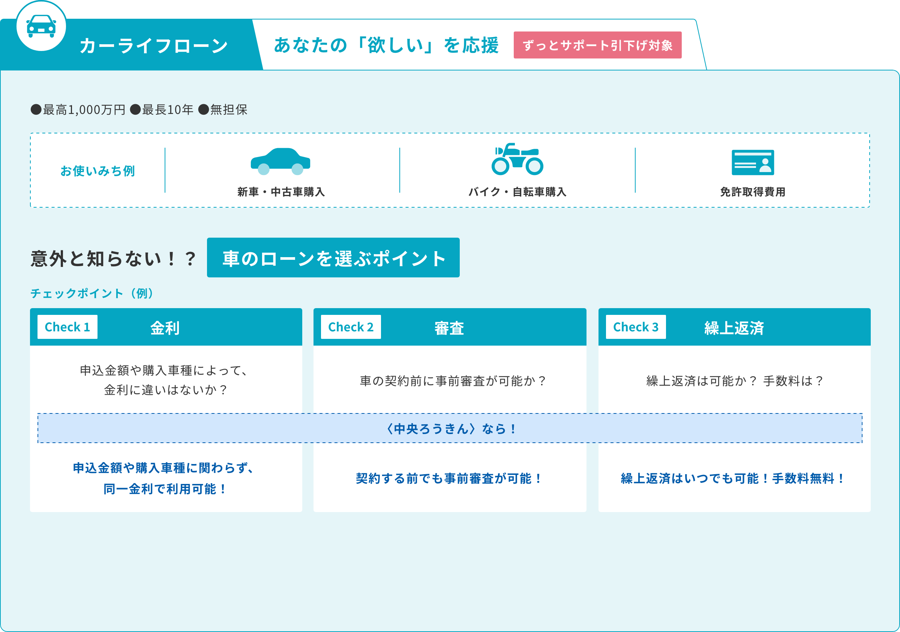Click 新車・中古車購入 label
Image resolution: width=900 pixels, height=632 pixels.
pyautogui.click(x=281, y=192)
